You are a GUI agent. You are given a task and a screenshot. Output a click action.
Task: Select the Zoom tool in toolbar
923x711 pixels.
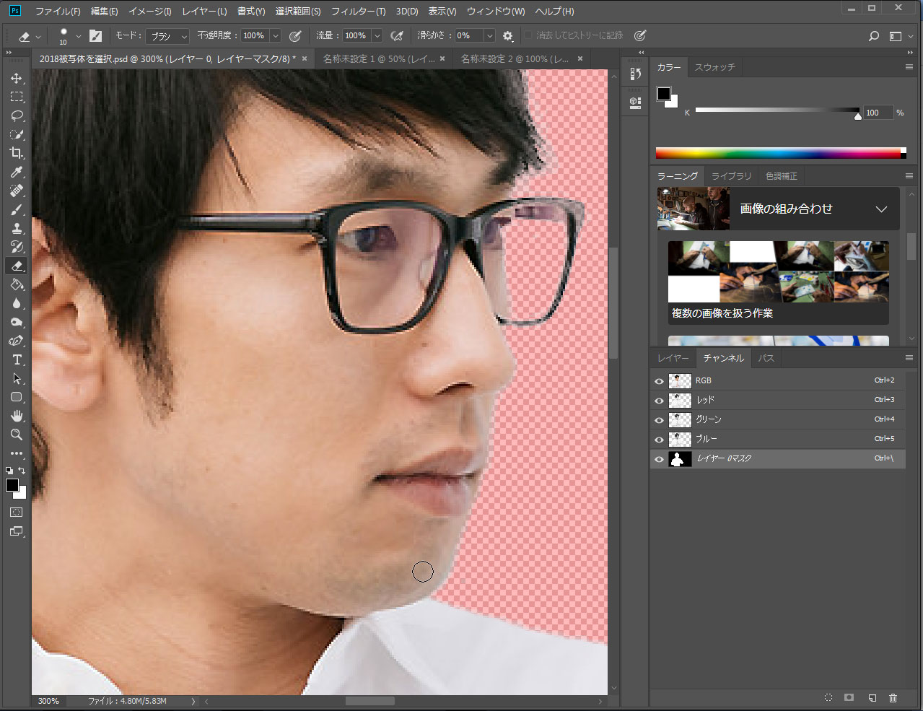coord(17,435)
